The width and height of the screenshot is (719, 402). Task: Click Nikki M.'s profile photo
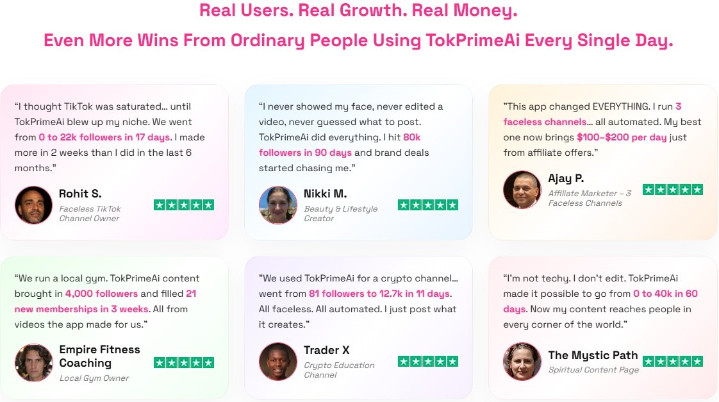click(x=278, y=205)
